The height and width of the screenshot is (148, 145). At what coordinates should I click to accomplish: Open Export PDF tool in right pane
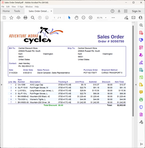point(141,40)
